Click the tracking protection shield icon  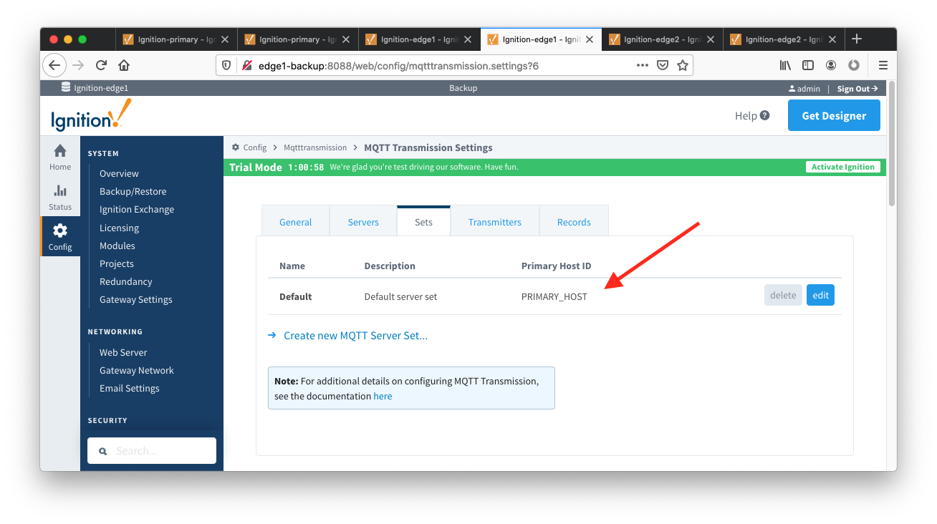click(x=226, y=65)
